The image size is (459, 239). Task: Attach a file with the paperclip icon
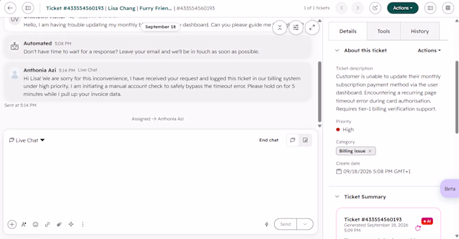[59, 225]
